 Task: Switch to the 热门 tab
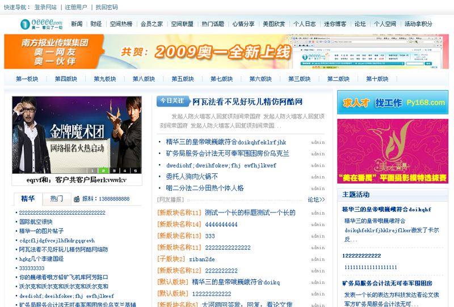coord(57,199)
